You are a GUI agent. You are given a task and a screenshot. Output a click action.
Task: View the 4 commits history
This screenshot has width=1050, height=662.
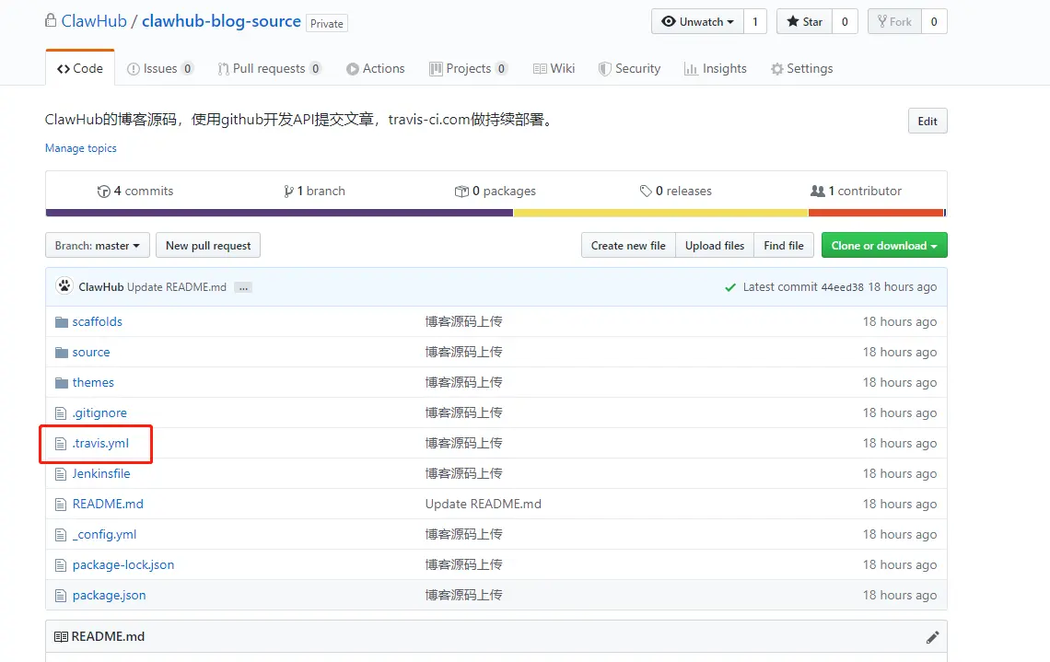pos(135,191)
